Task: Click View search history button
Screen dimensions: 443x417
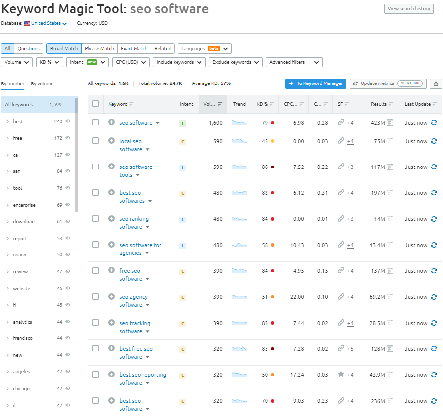Action: click(409, 9)
